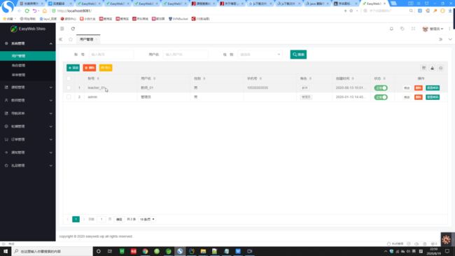Click into the 用户名 search input field
455x256 pixels.
[x=185, y=55]
